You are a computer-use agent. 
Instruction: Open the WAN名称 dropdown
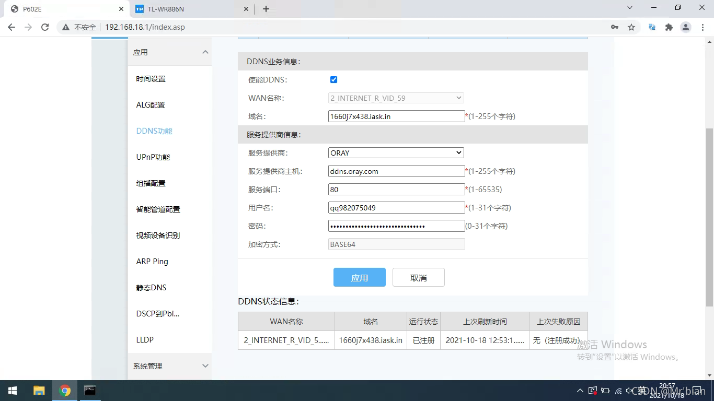coord(396,98)
